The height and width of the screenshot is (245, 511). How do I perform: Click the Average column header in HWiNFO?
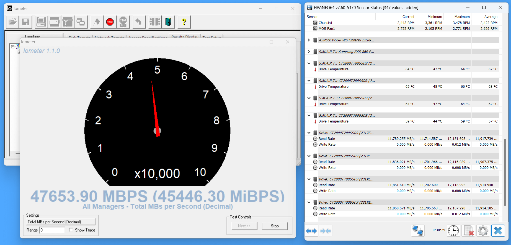(485, 17)
